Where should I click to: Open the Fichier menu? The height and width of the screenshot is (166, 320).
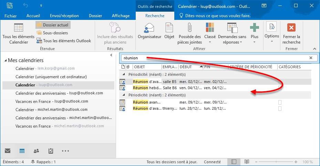(10, 16)
